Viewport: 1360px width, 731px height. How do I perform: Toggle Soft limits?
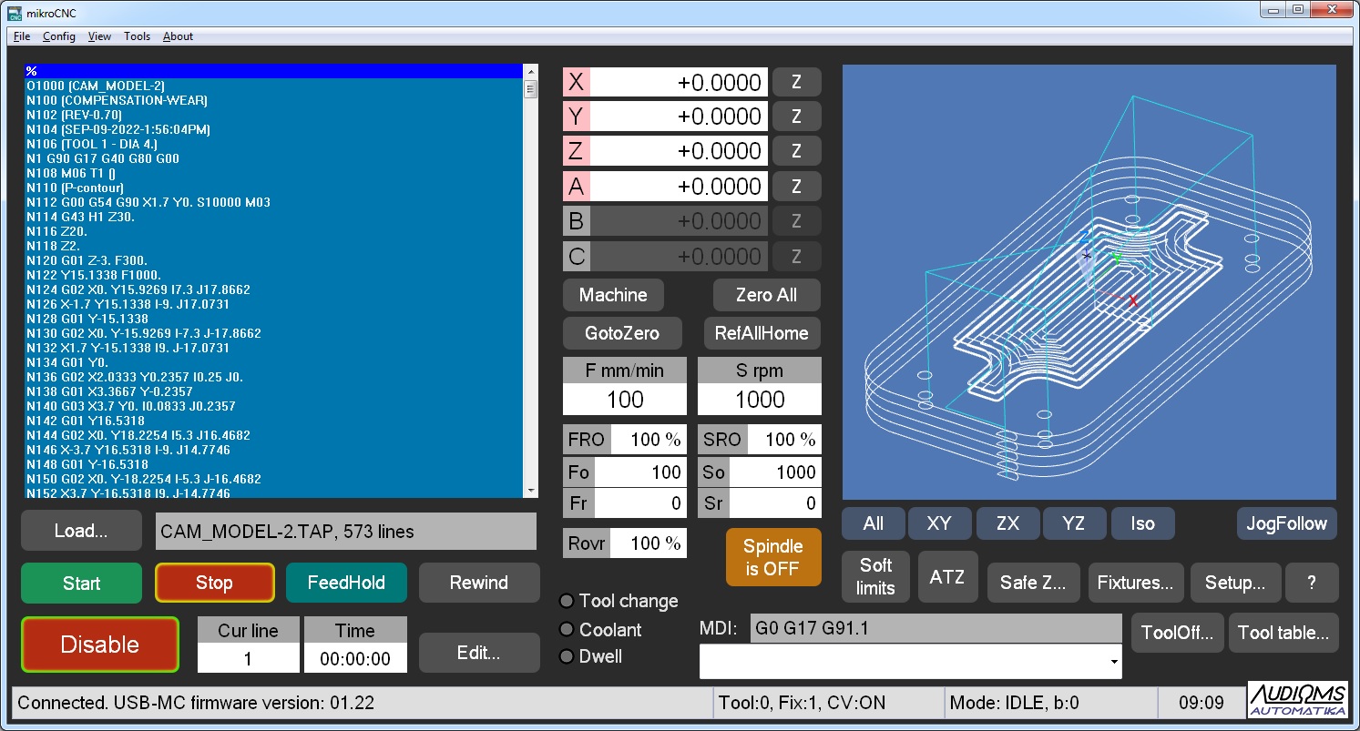click(x=874, y=576)
